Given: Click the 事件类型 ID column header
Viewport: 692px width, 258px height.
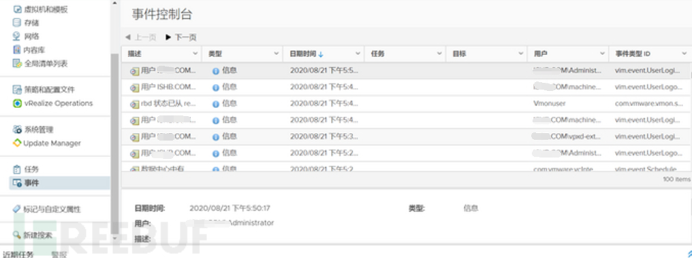Looking at the screenshot, I should [x=633, y=54].
